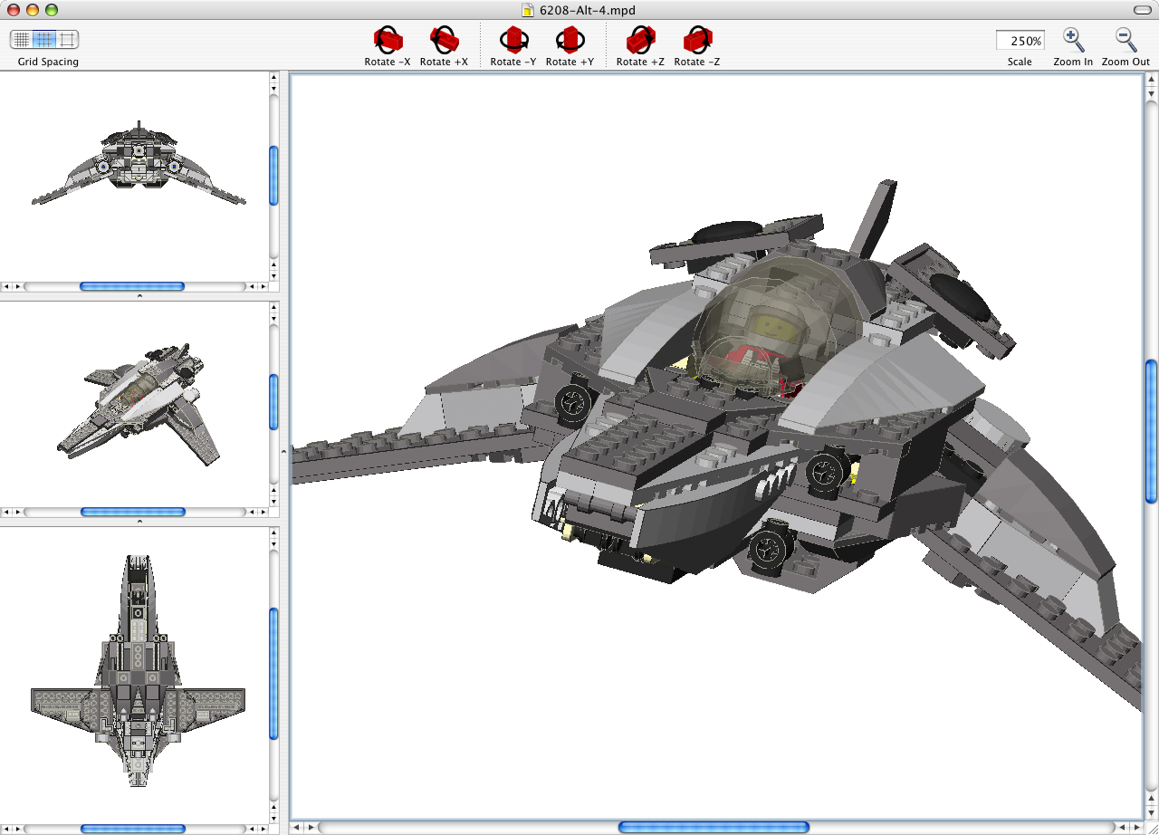Click the Rotate -X toolbar icon
The height and width of the screenshot is (835, 1159).
pos(387,40)
